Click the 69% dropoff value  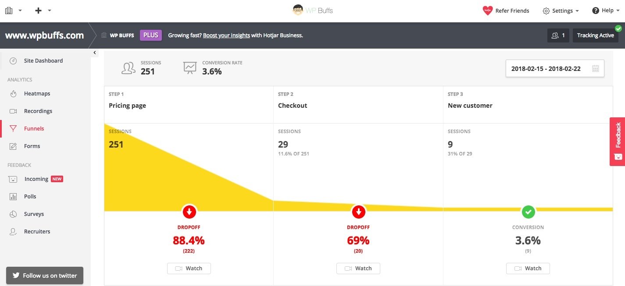click(358, 240)
